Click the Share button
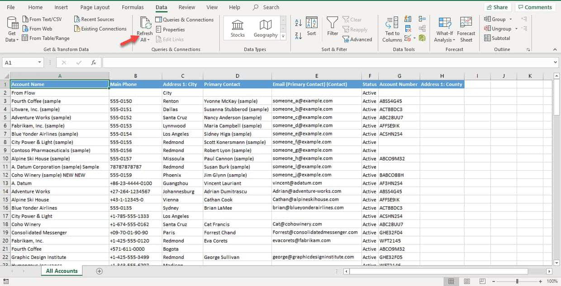Screen dimensions: 561x286 [x=497, y=7]
